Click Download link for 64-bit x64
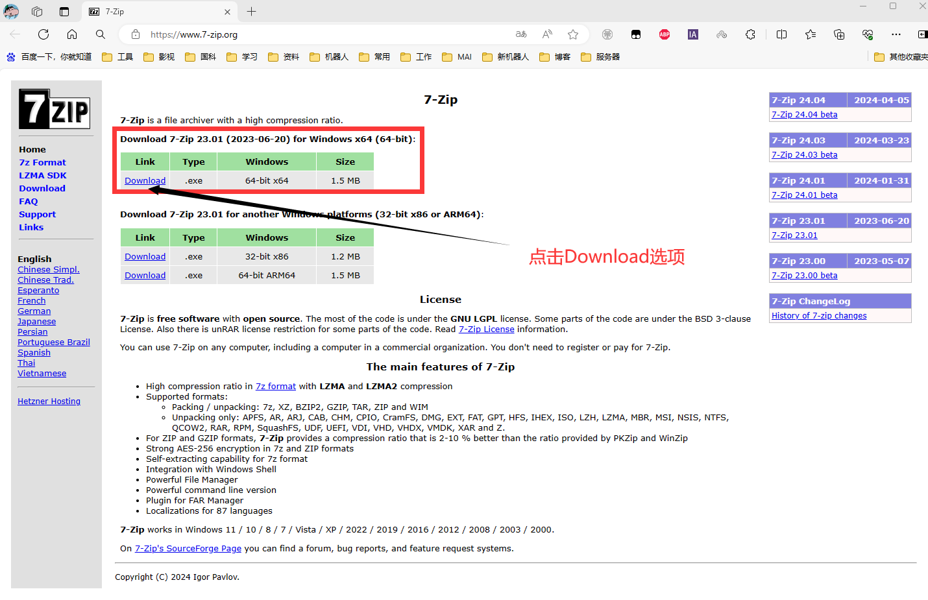928x600 pixels. click(145, 181)
